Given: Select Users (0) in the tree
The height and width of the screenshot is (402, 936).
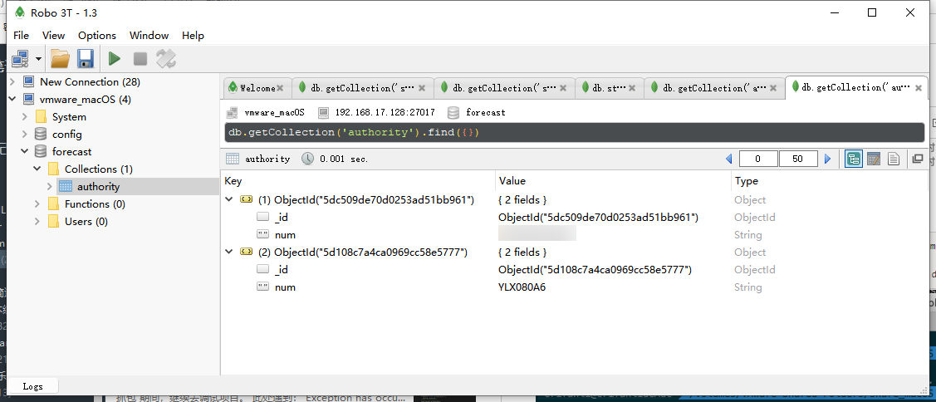Looking at the screenshot, I should coord(86,221).
